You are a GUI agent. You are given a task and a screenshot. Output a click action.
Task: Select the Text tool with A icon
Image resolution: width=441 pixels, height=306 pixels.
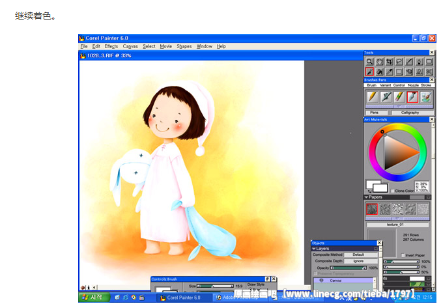tap(419, 72)
